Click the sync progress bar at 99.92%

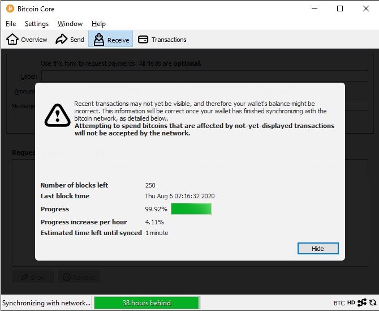(x=191, y=208)
